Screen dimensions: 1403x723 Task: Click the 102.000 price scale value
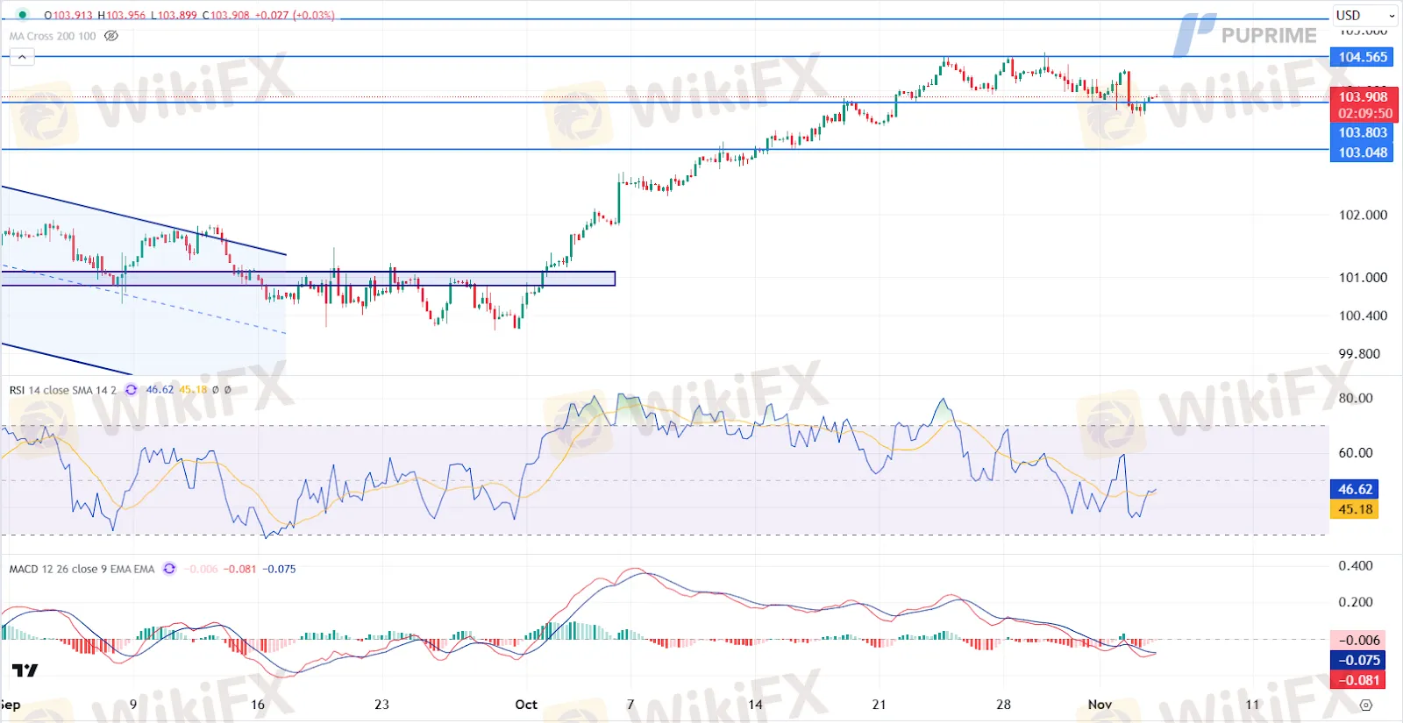(1363, 215)
